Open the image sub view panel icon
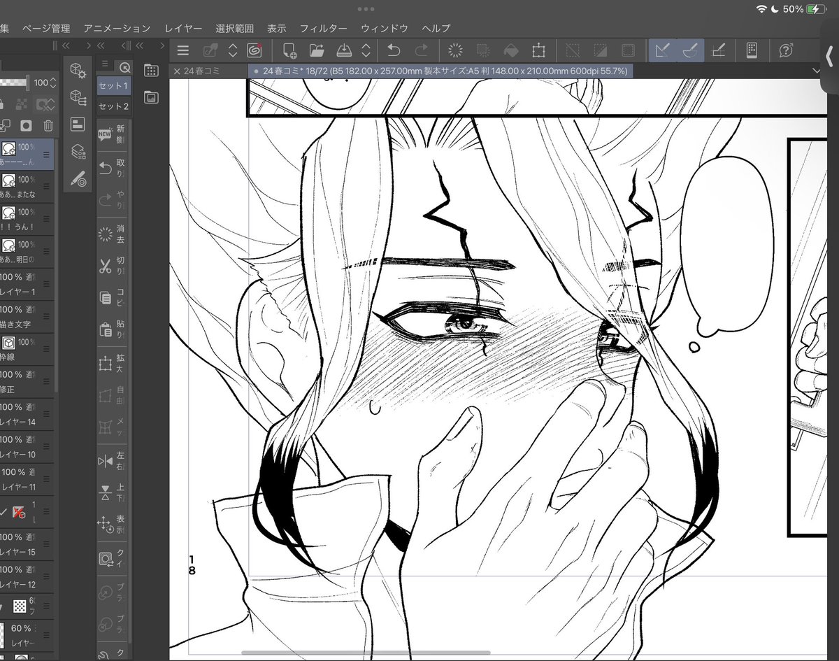This screenshot has height=661, width=839. click(x=150, y=97)
